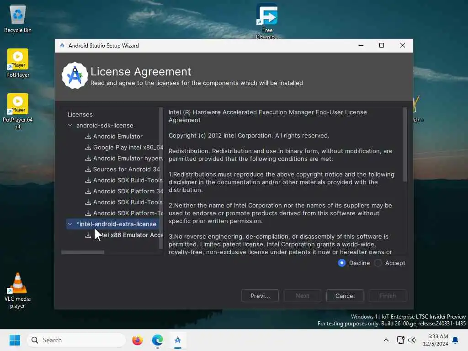The width and height of the screenshot is (468, 351).
Task: Select Android Emulator tree item
Action: (117, 136)
